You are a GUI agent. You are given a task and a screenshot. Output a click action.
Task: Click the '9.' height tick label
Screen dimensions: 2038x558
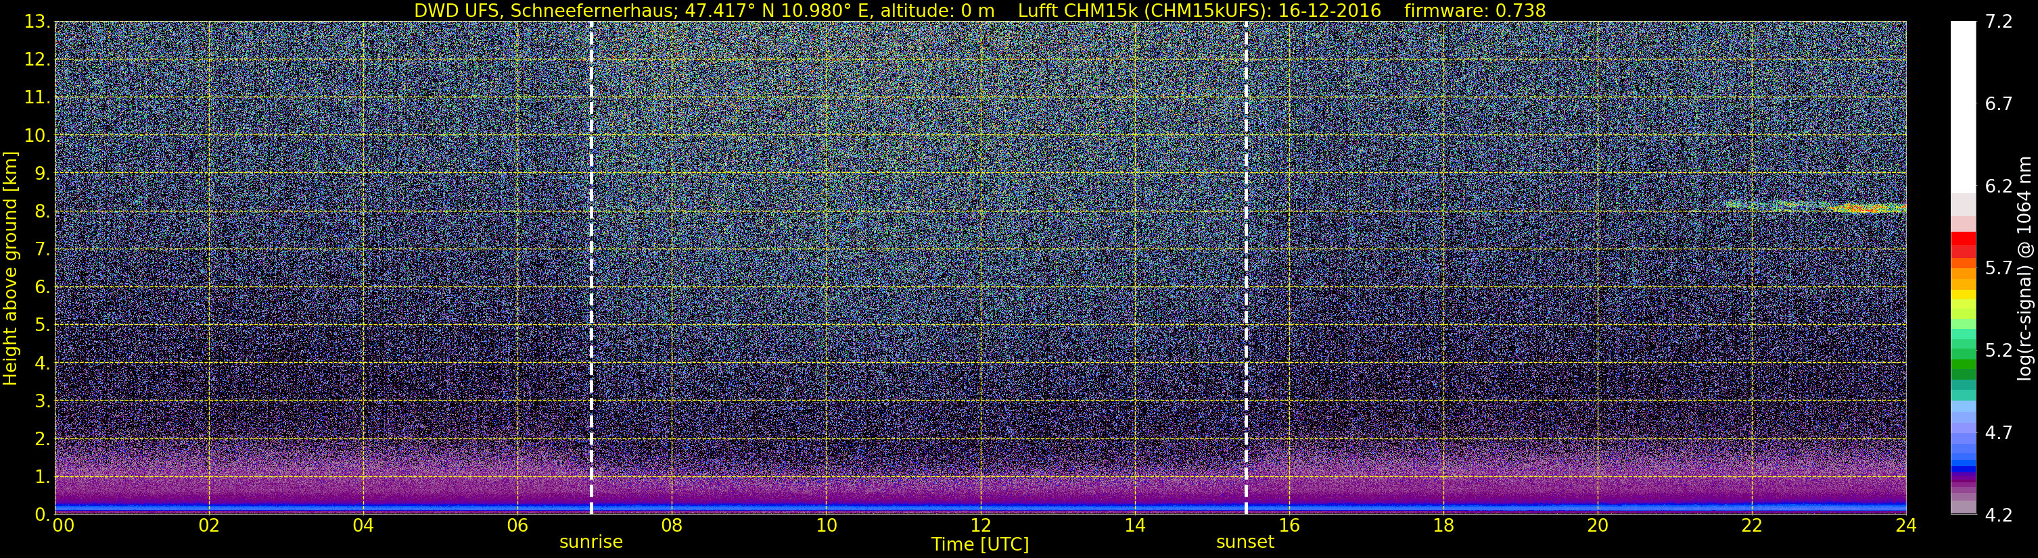[x=43, y=173]
